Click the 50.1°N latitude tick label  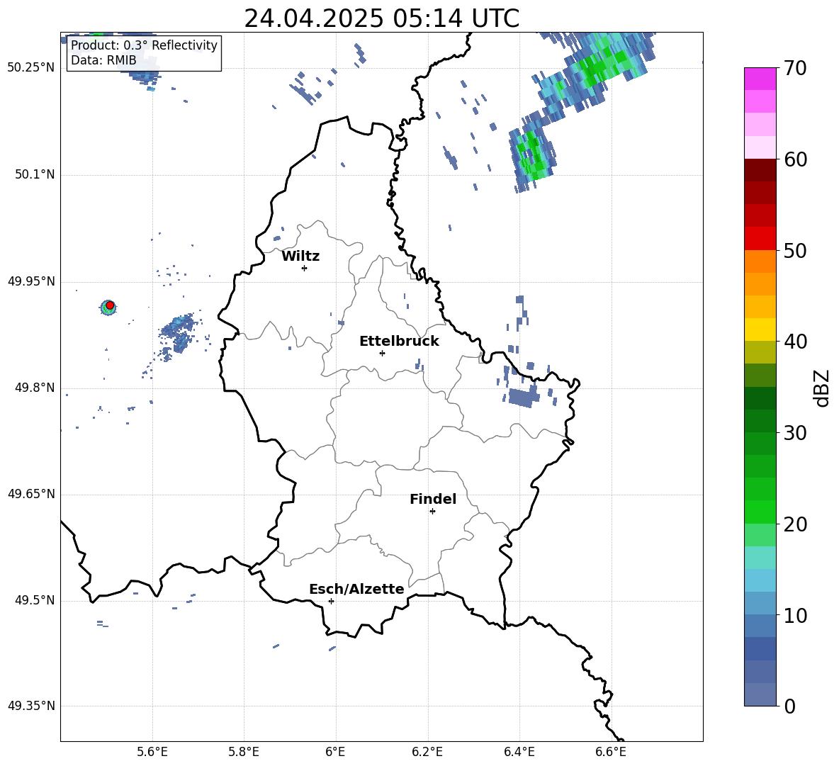pyautogui.click(x=35, y=174)
